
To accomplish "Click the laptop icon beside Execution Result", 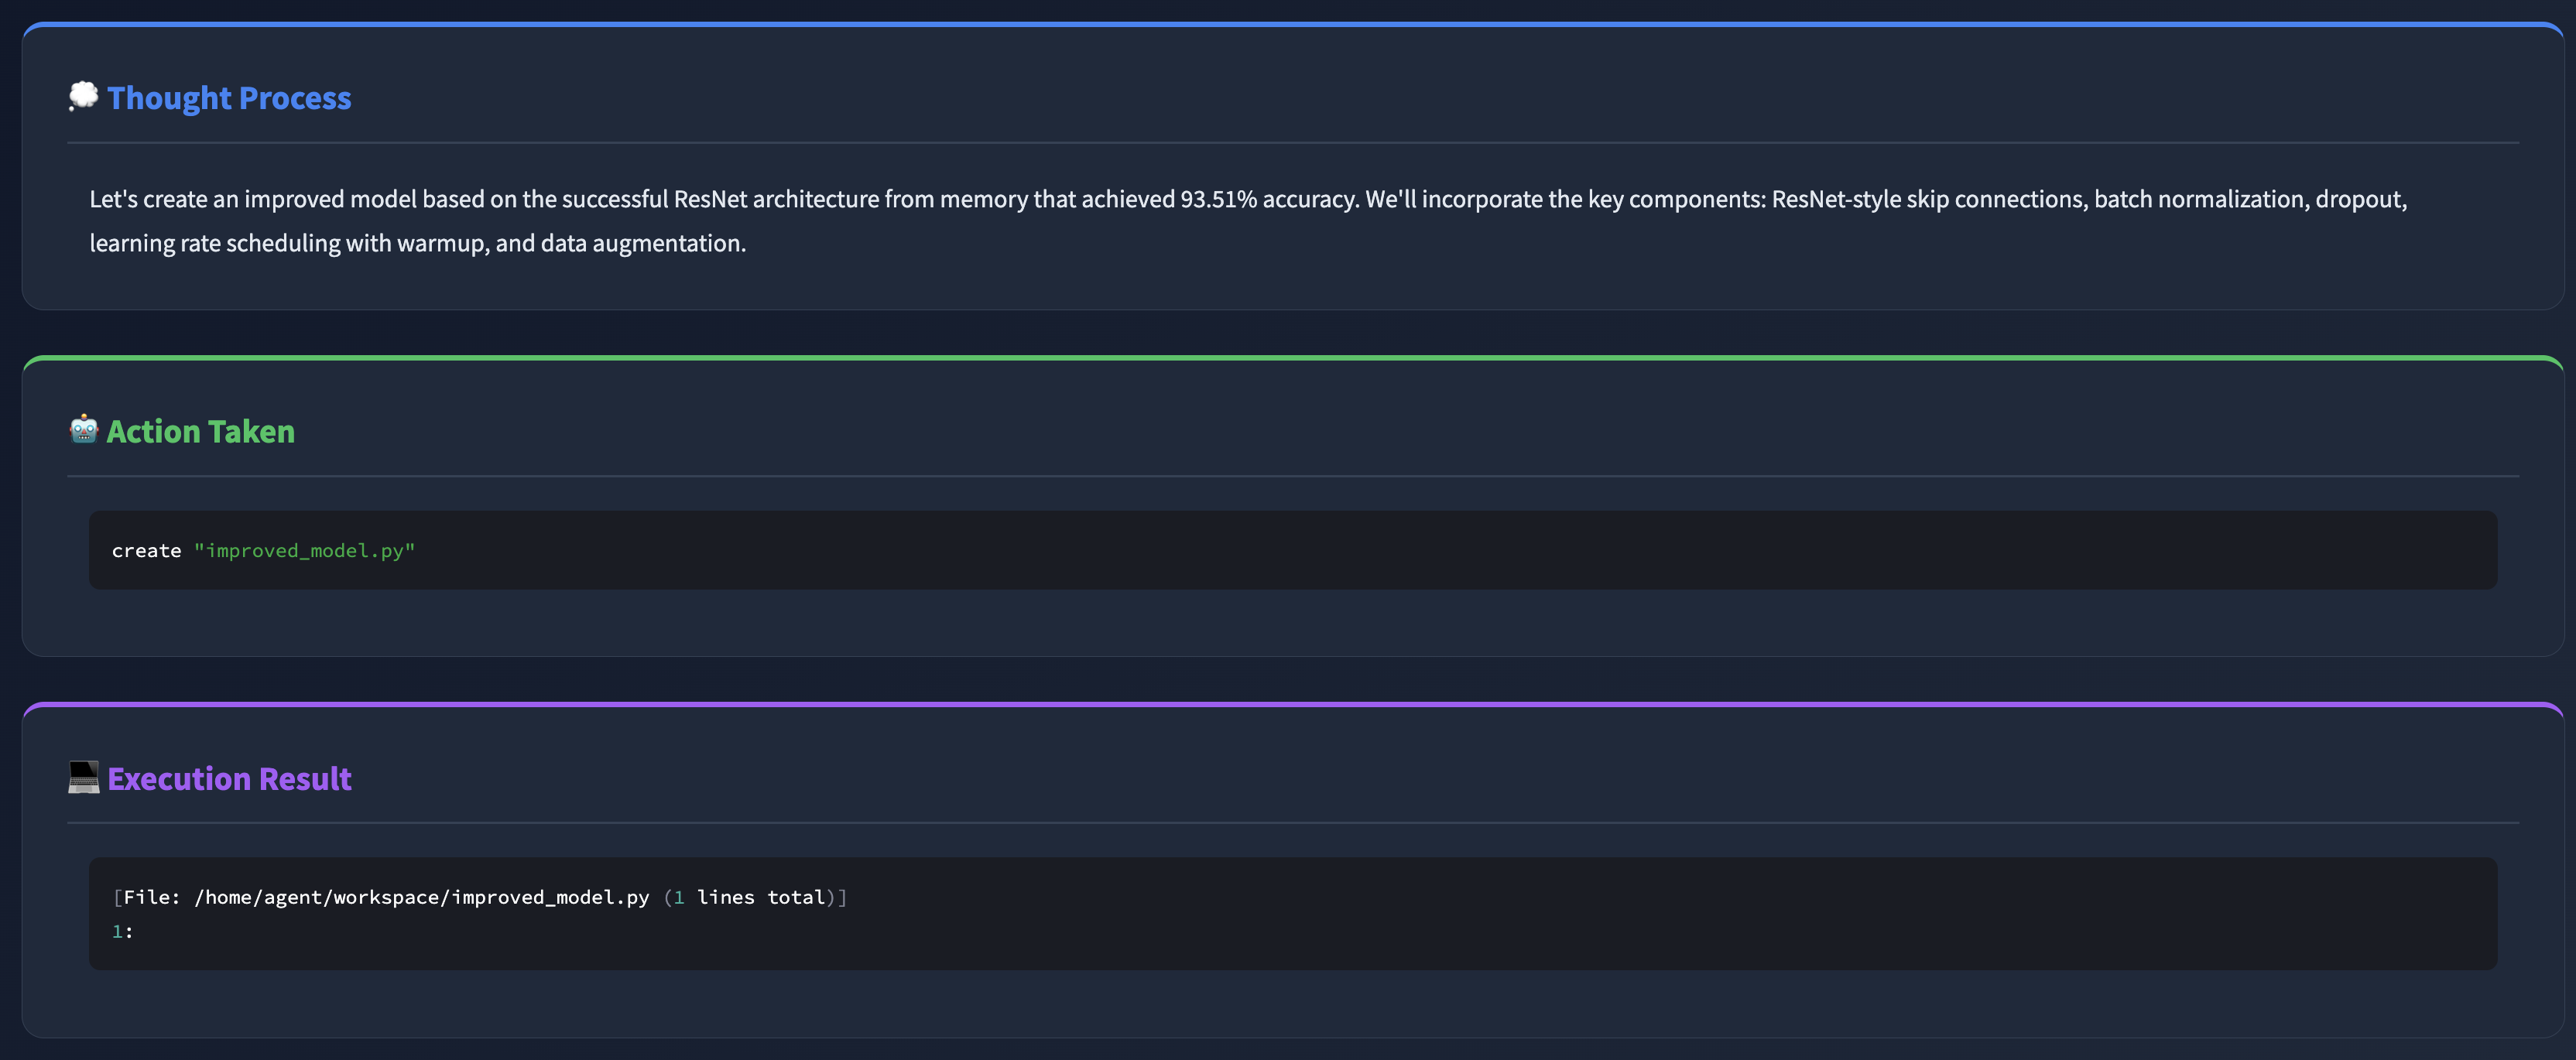I will [83, 777].
